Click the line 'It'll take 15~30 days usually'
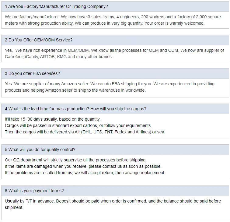 pos(53,119)
